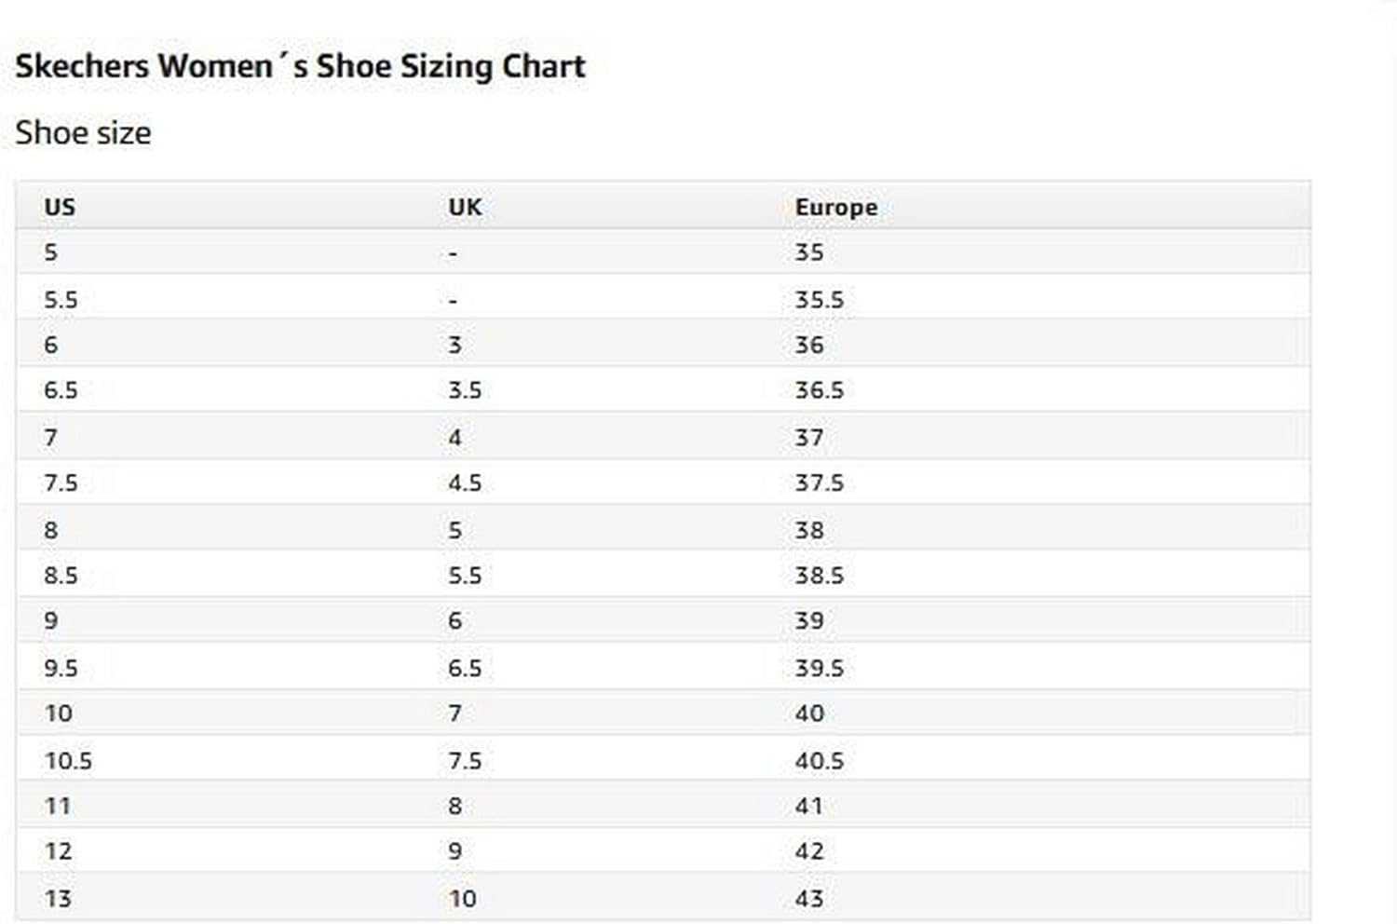This screenshot has width=1397, height=924.
Task: Click the Europe 35.5 cell
Action: (x=819, y=300)
